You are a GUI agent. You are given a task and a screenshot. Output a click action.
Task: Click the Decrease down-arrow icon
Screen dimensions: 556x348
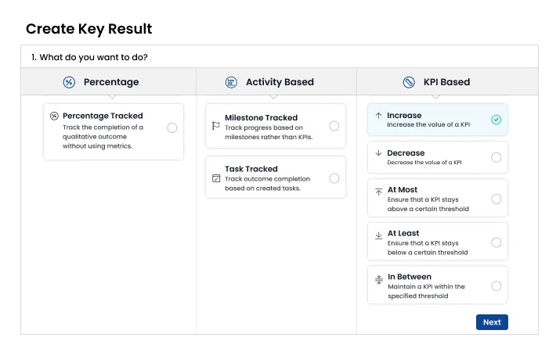[379, 152]
